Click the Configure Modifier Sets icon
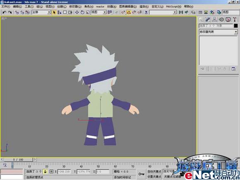Viewport: 240px width, 180px height. [x=233, y=69]
